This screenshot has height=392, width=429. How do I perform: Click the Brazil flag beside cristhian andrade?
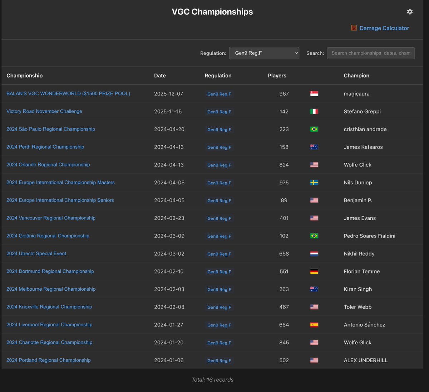(314, 129)
